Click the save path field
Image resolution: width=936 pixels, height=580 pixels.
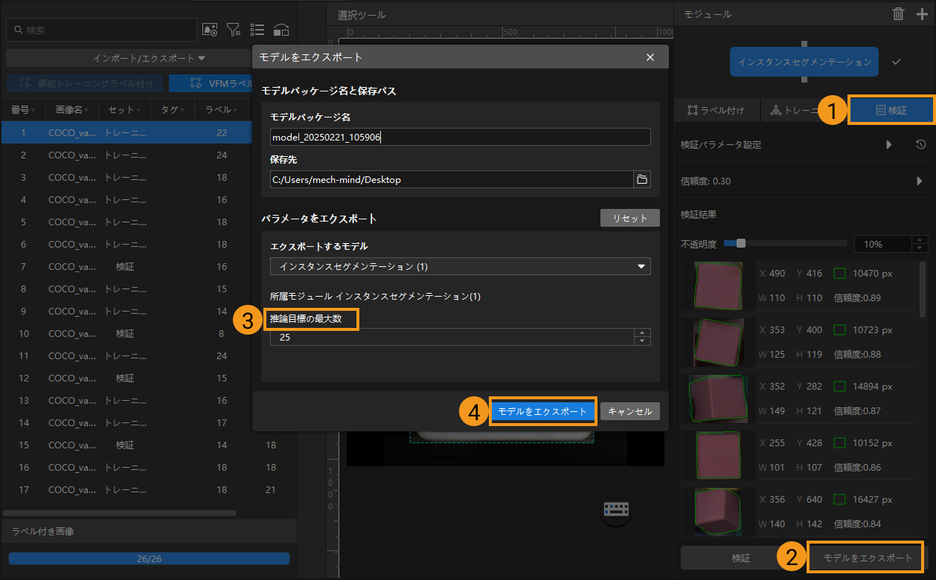[x=451, y=179]
